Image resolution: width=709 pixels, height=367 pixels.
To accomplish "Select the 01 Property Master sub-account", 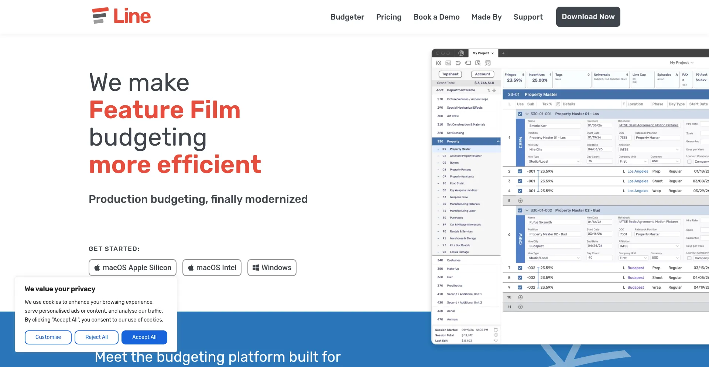I will coord(466,149).
